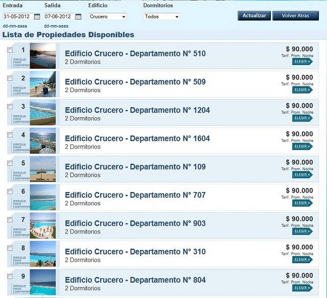Open the thumbnail photo of Departamento 109

(43, 169)
